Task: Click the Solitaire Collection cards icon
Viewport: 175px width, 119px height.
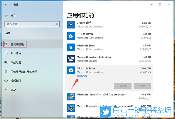Action: point(71,59)
